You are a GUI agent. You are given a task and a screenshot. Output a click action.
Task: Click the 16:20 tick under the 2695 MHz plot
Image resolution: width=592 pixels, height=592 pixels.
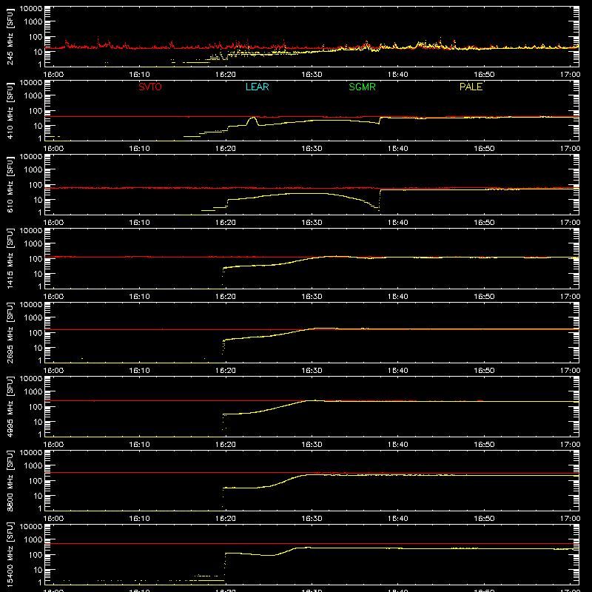(226, 371)
